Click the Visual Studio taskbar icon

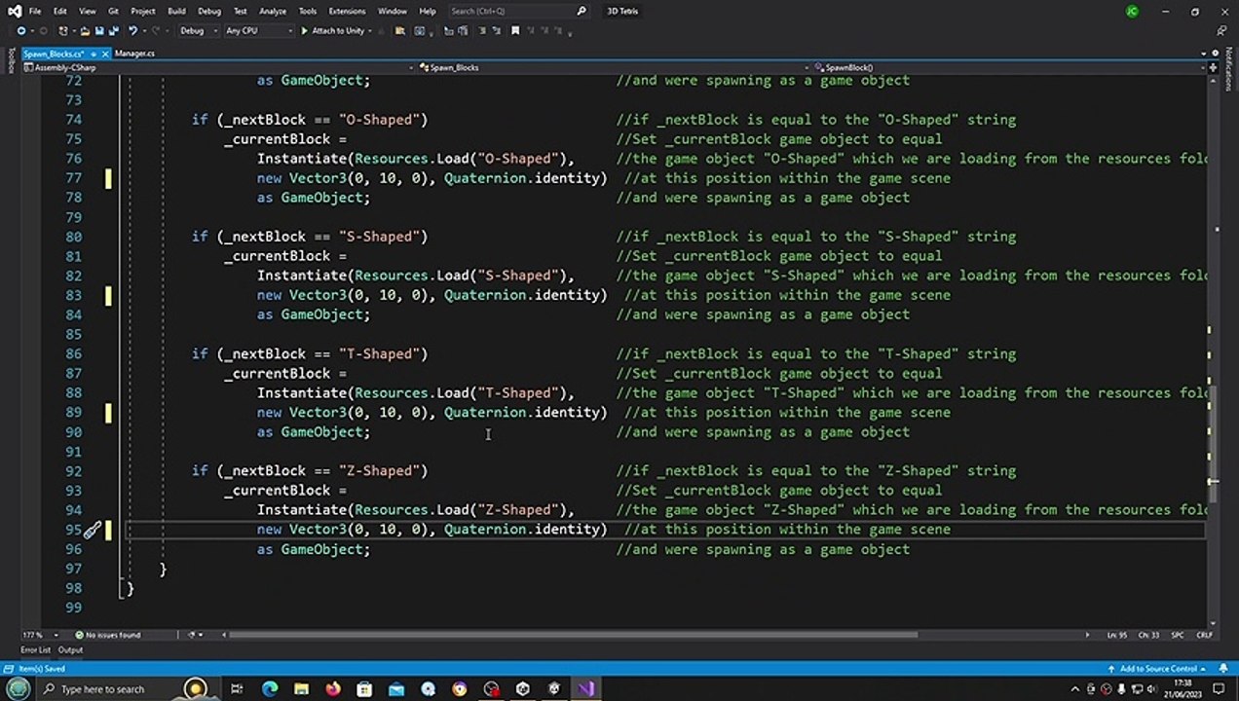(x=585, y=689)
